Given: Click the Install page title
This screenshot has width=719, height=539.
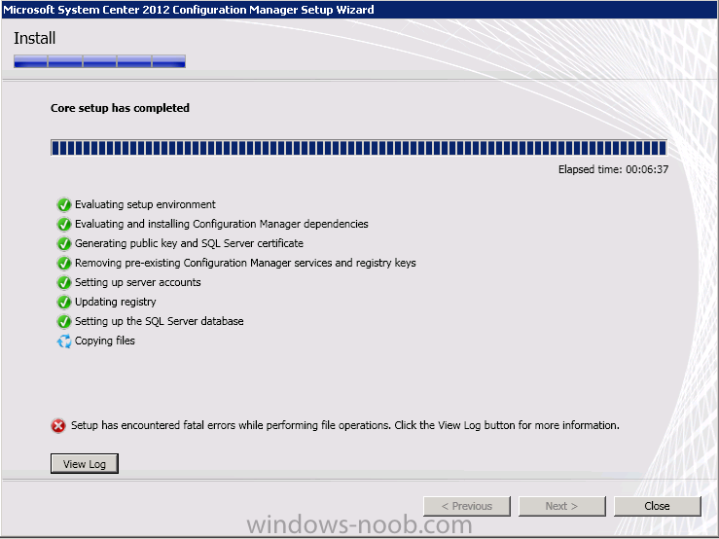Looking at the screenshot, I should tap(34, 38).
